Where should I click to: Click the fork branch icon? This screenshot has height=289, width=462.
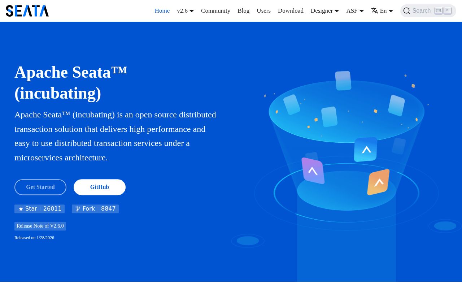click(78, 209)
